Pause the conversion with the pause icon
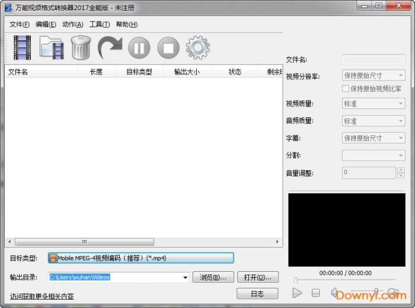The width and height of the screenshot is (415, 308). [x=139, y=47]
